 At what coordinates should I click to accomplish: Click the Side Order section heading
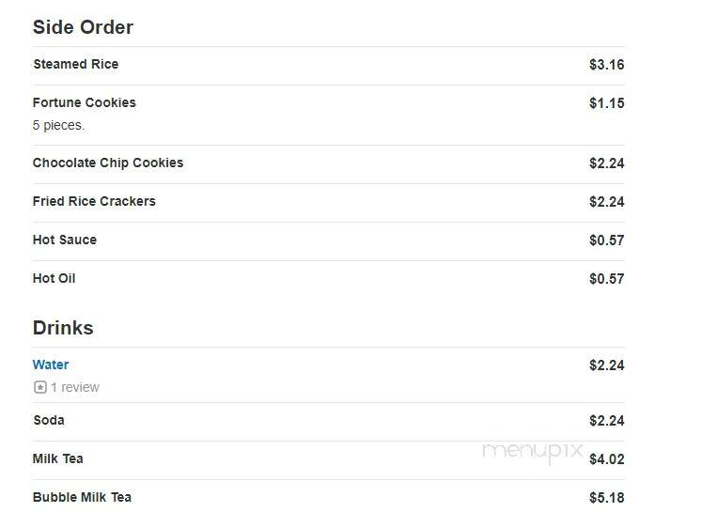(x=83, y=27)
